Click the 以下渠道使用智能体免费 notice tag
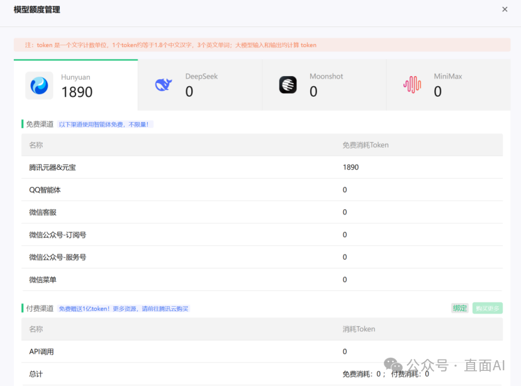This screenshot has height=386, width=521. pyautogui.click(x=105, y=124)
